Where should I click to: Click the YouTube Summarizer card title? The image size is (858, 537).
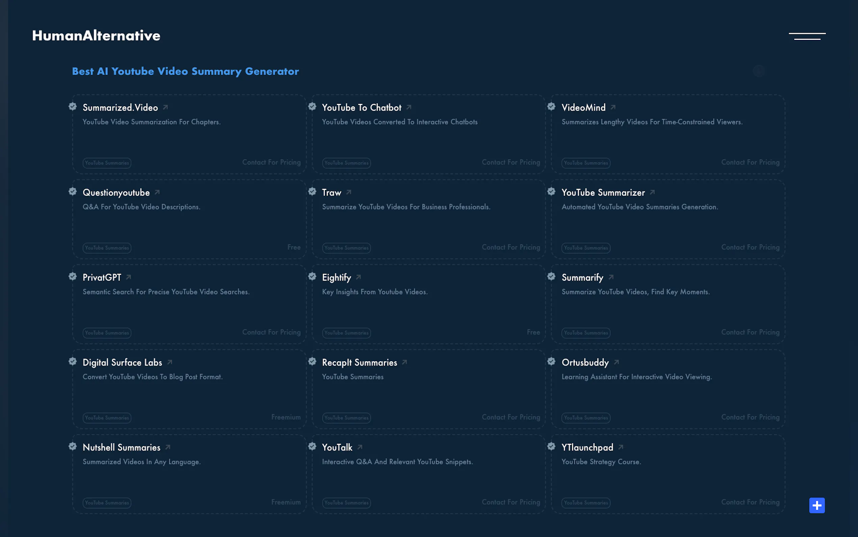(603, 192)
